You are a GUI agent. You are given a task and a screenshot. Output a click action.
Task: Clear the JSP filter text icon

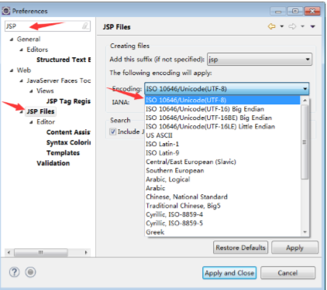pos(85,26)
